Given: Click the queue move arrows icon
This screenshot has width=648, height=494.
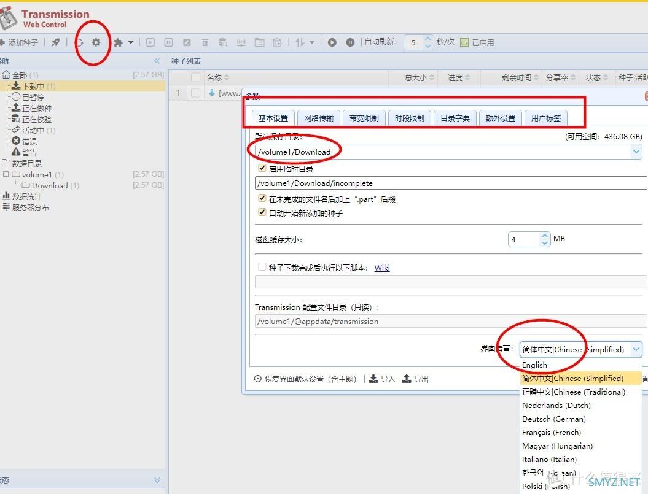Looking at the screenshot, I should 300,42.
